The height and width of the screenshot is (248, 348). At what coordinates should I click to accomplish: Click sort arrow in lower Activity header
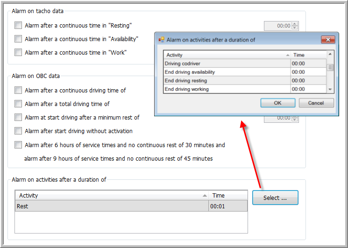[205, 196]
